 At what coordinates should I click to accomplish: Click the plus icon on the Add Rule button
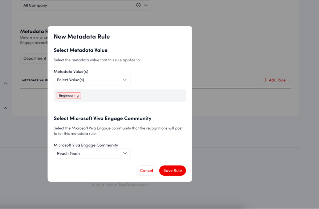265,80
